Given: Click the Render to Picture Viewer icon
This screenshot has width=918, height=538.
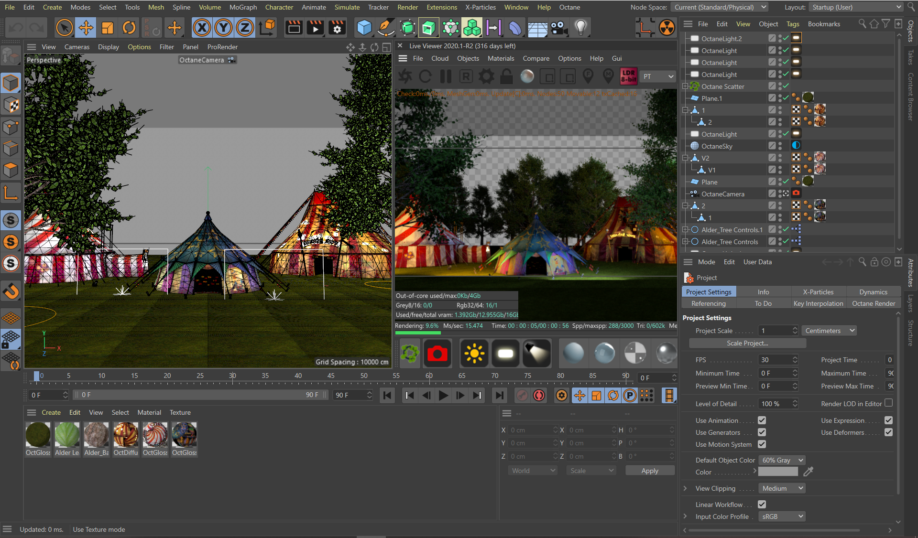Looking at the screenshot, I should 315,28.
